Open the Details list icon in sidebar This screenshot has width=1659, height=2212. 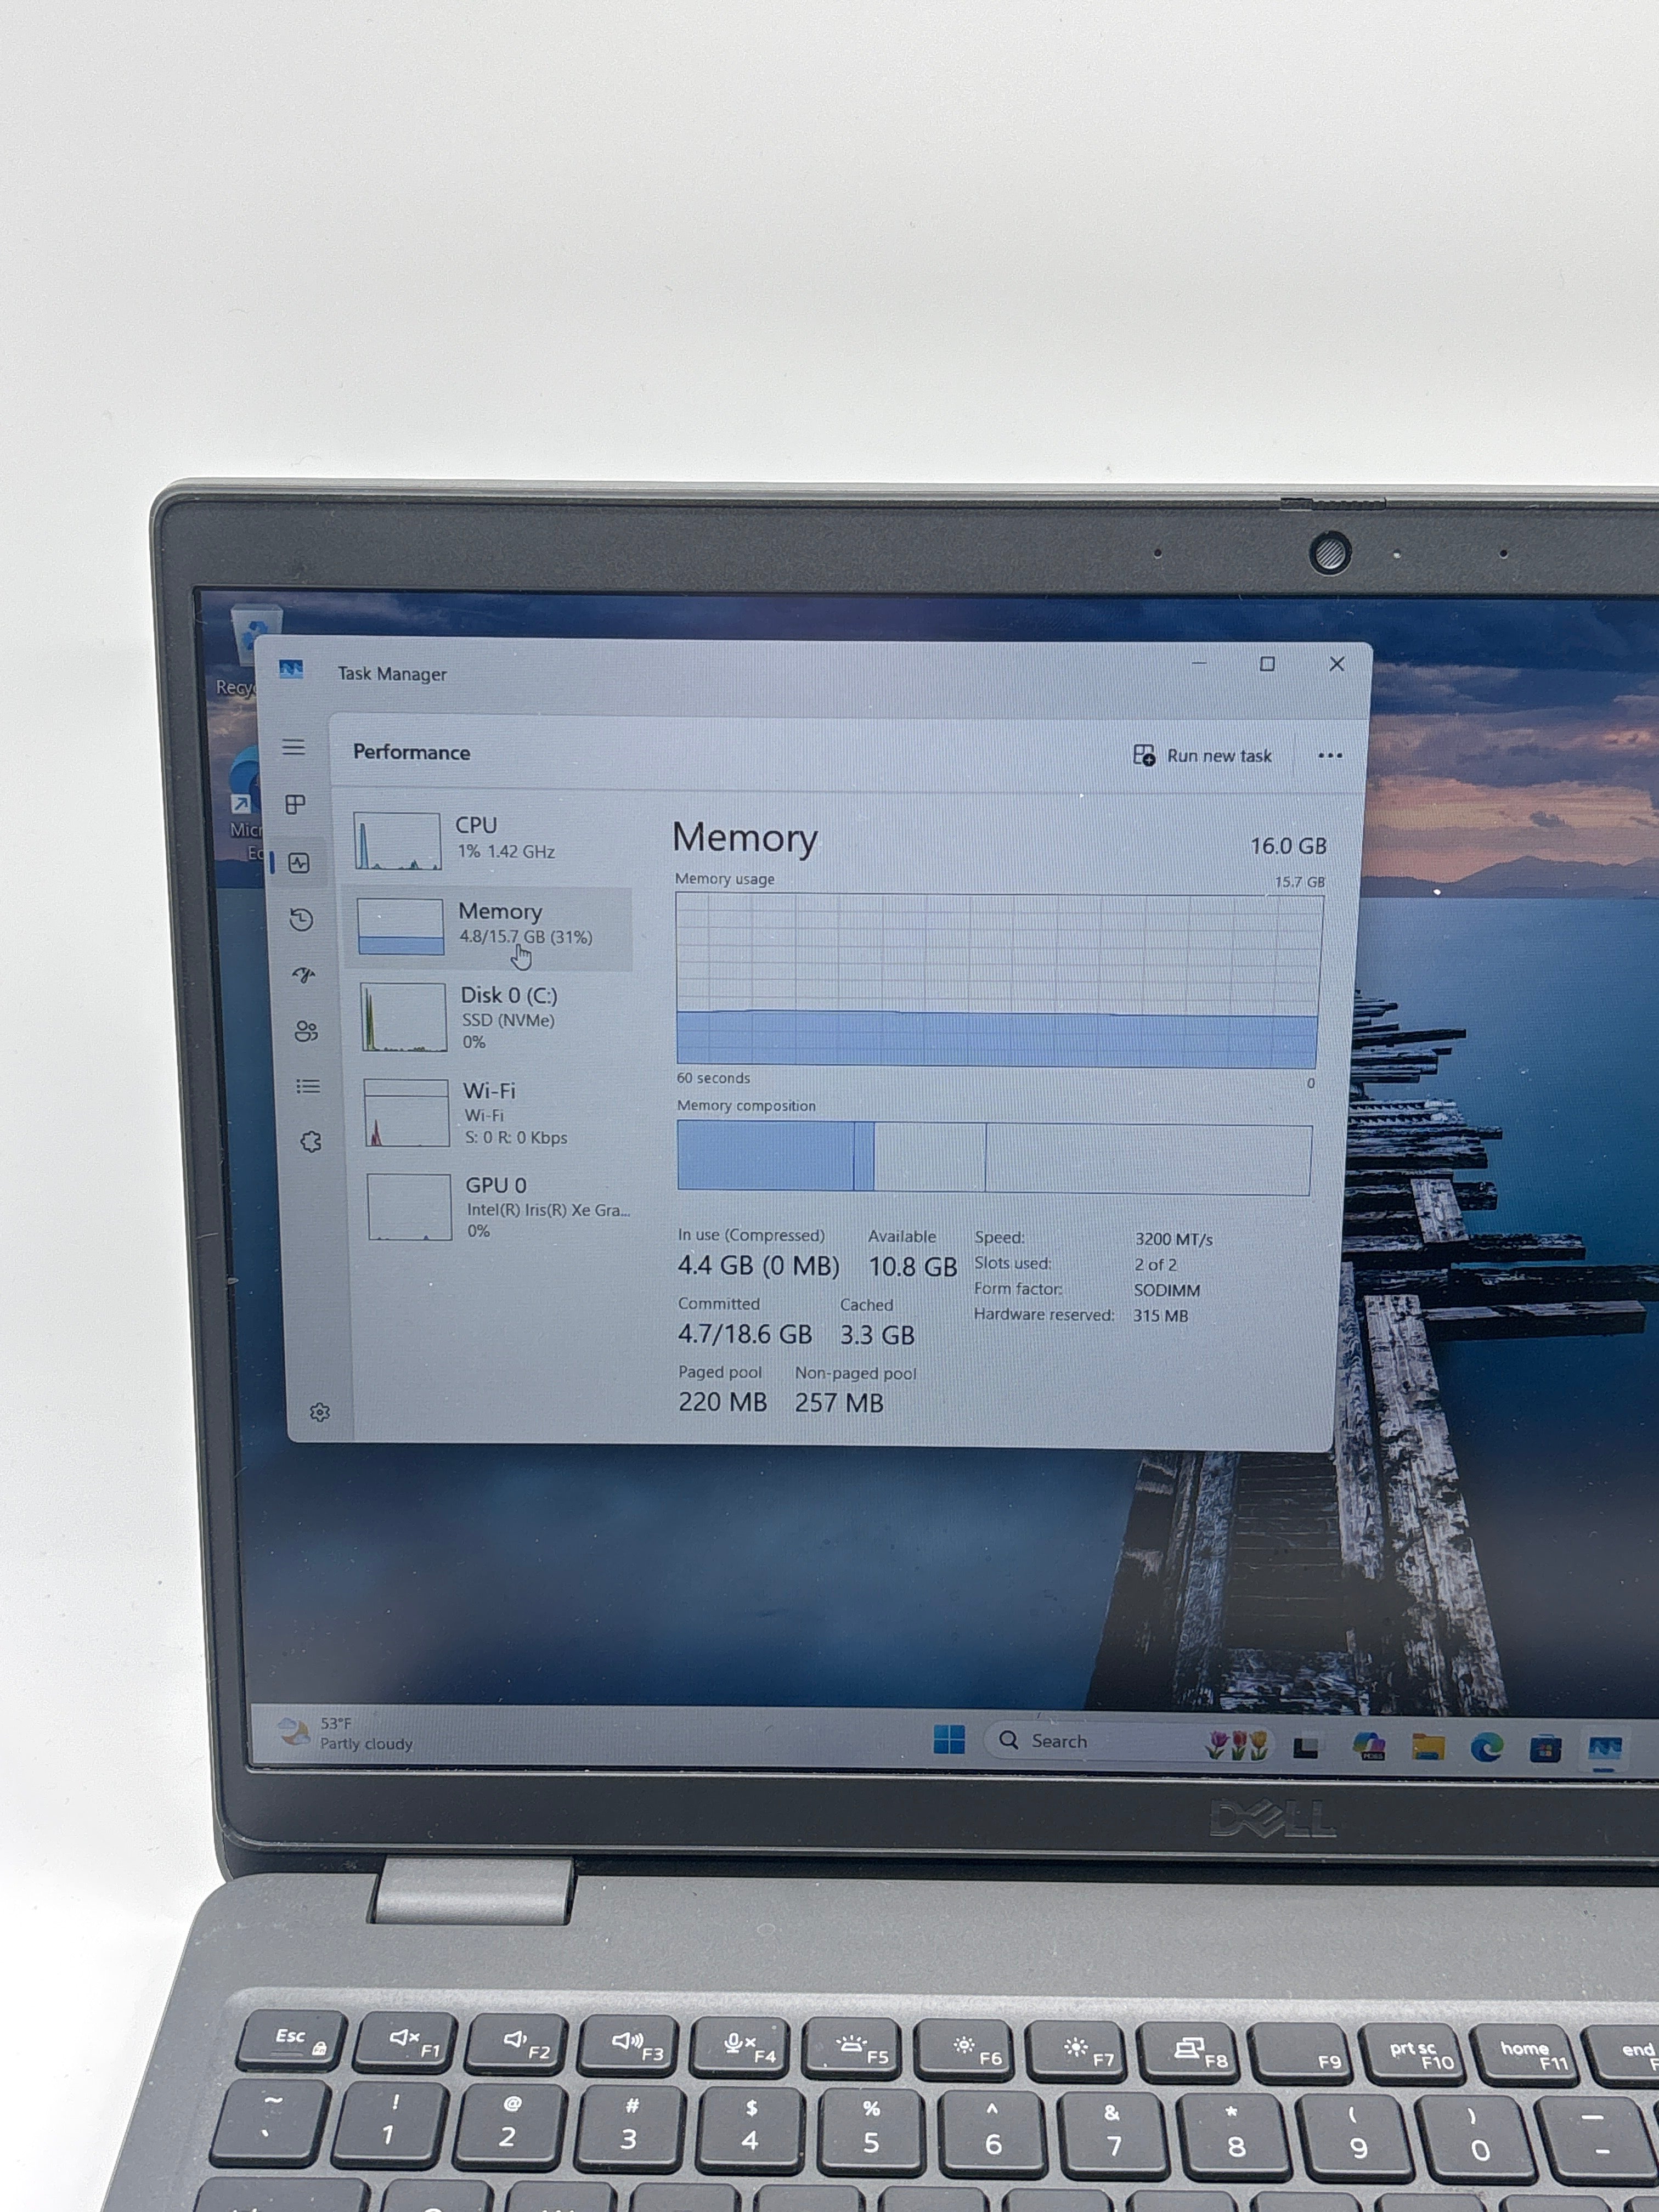pyautogui.click(x=308, y=1086)
